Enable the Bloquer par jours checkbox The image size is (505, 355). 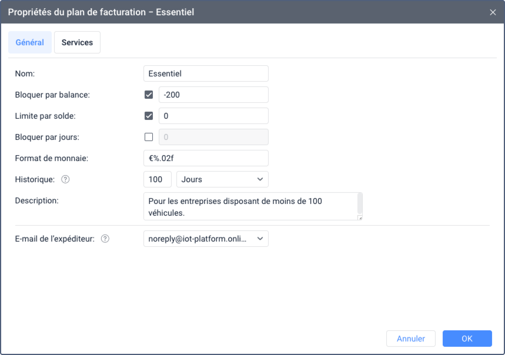pos(149,137)
